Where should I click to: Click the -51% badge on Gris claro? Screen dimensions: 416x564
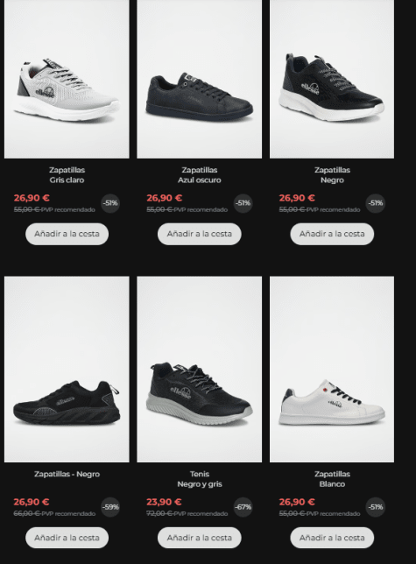[x=110, y=203]
